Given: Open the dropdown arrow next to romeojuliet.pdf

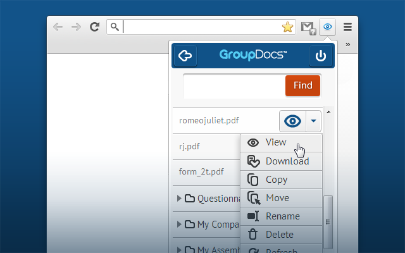Looking at the screenshot, I should point(314,121).
